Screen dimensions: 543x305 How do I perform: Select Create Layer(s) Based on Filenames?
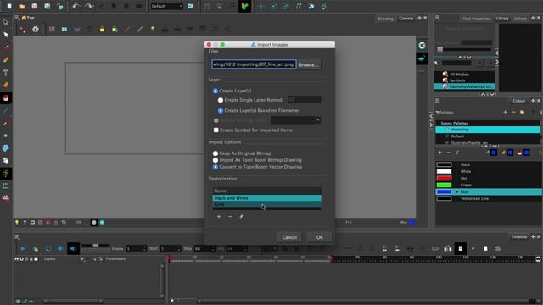(x=221, y=111)
